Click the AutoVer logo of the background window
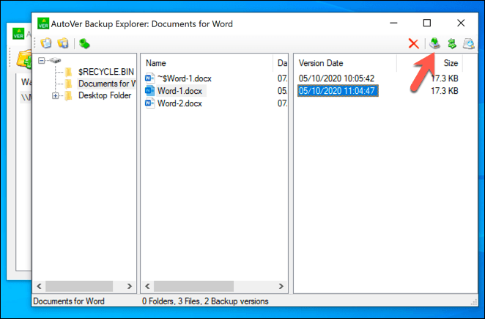Image resolution: width=485 pixels, height=319 pixels. tap(18, 34)
